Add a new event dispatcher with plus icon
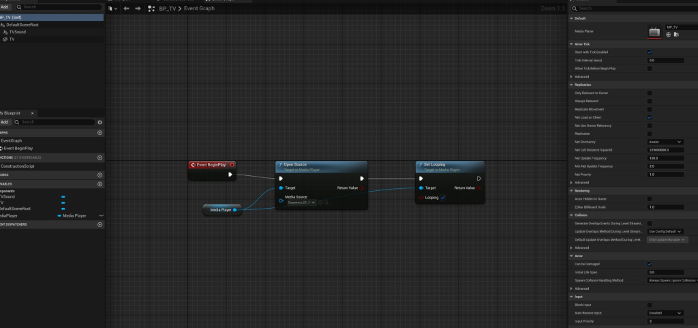Viewport: 698px width, 328px height. [x=100, y=224]
